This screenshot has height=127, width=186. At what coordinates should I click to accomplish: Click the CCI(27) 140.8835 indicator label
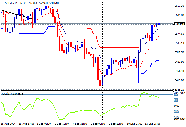point(12,94)
